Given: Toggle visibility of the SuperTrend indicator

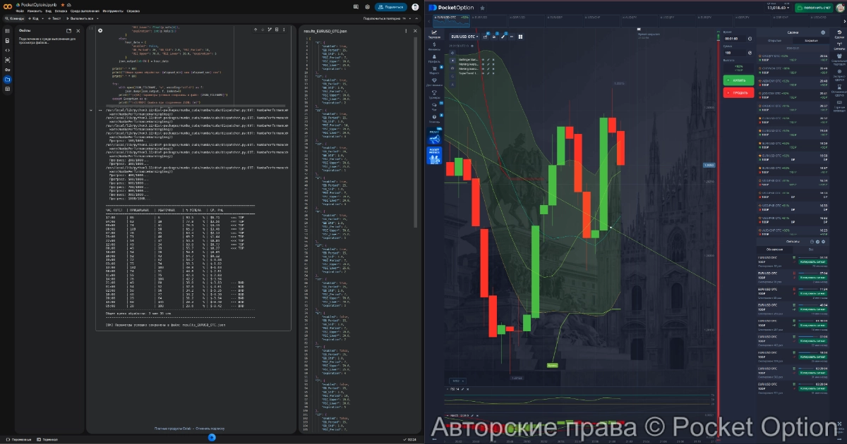Looking at the screenshot, I should point(484,72).
